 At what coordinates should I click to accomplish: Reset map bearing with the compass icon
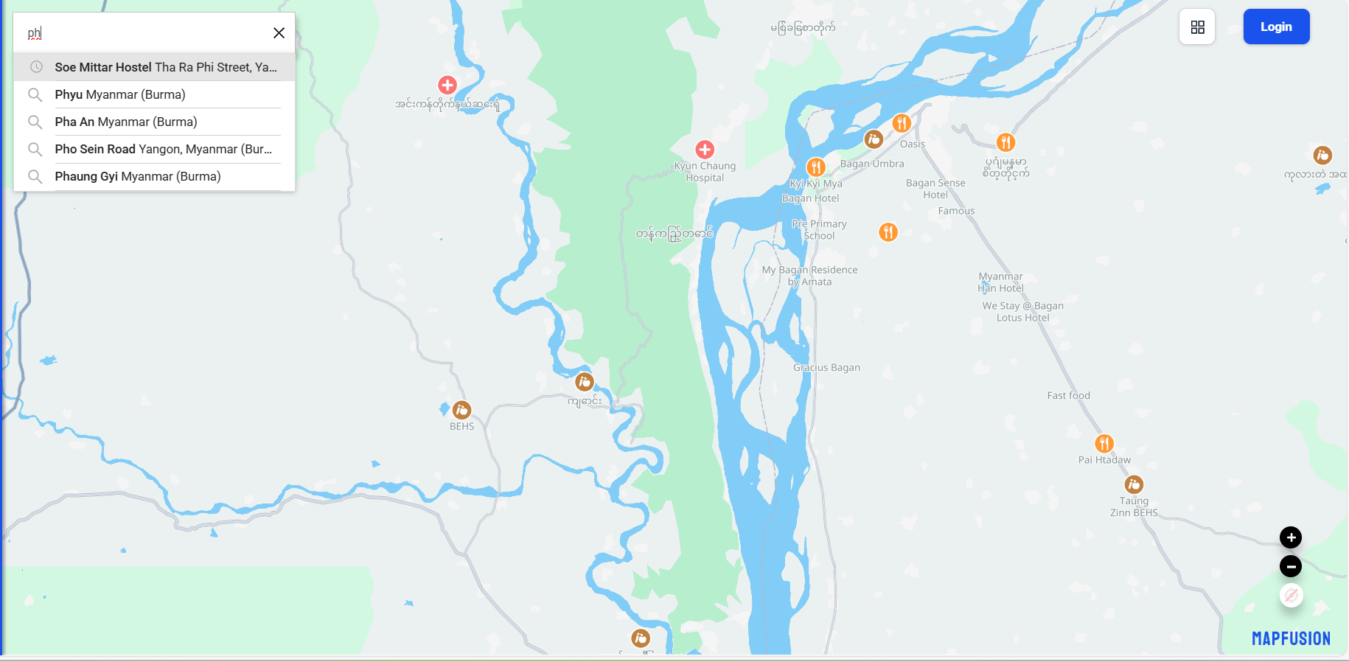point(1291,595)
